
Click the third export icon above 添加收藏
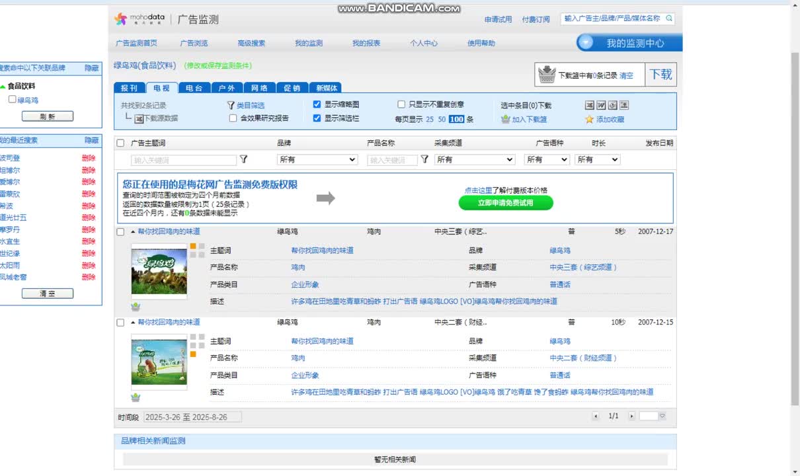tap(612, 105)
